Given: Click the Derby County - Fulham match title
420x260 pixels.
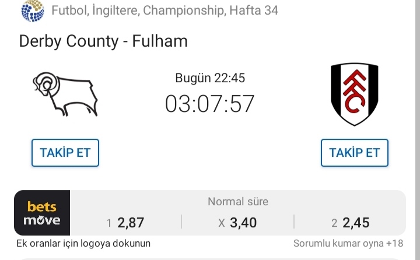Looking at the screenshot, I should pyautogui.click(x=103, y=41).
